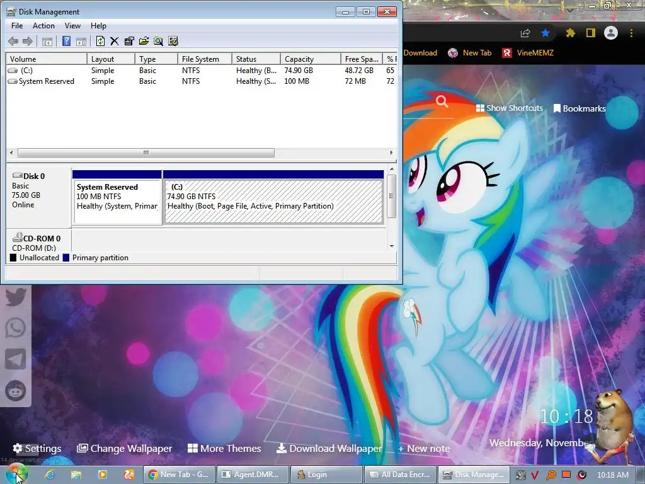The height and width of the screenshot is (484, 645).
Task: Click Change Wallpaper
Action: click(x=125, y=448)
